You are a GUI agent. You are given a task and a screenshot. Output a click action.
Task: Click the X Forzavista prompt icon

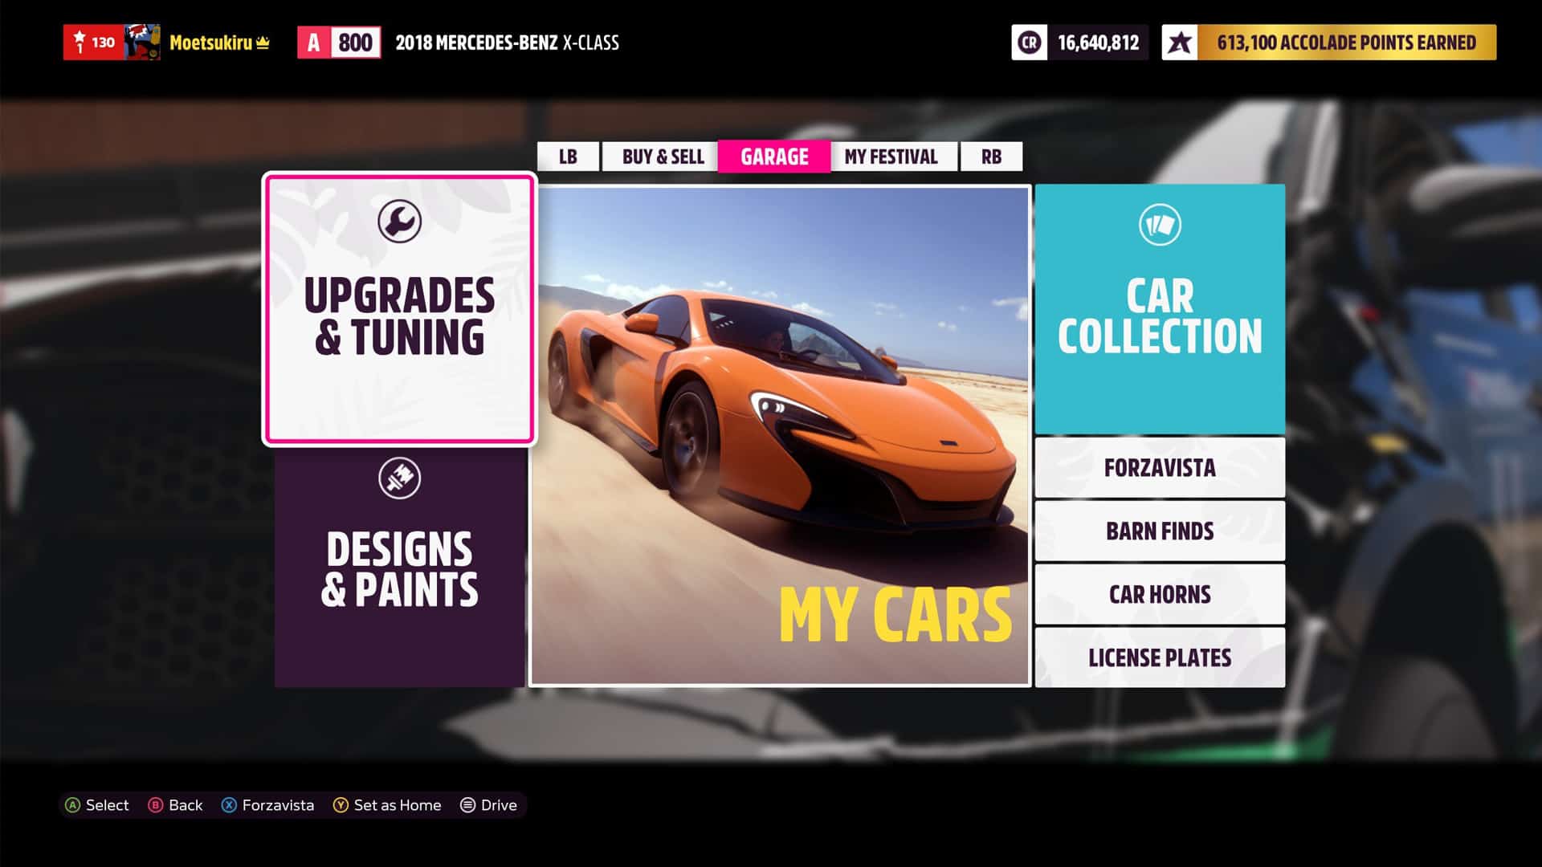229,805
